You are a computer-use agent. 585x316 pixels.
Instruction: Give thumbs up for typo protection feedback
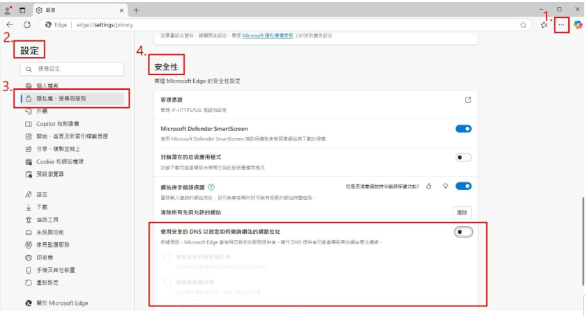(x=429, y=187)
